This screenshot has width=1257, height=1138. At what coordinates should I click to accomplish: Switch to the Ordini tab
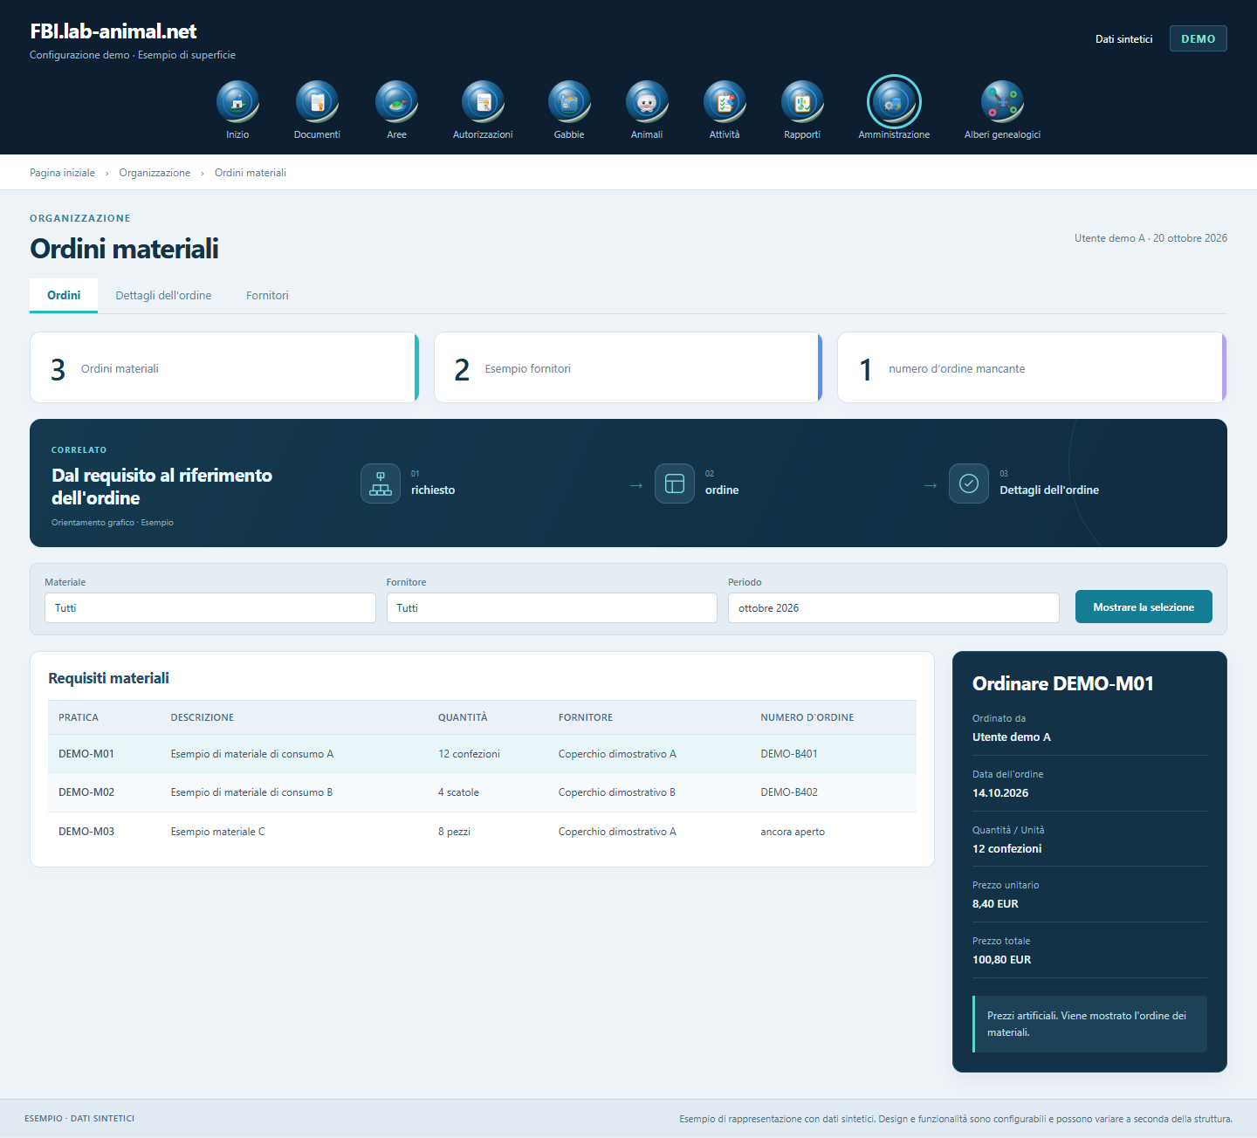(x=64, y=296)
